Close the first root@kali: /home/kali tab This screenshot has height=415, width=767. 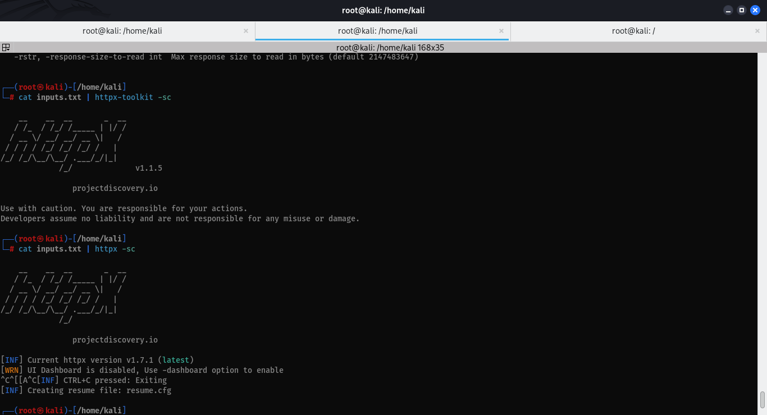coord(246,31)
